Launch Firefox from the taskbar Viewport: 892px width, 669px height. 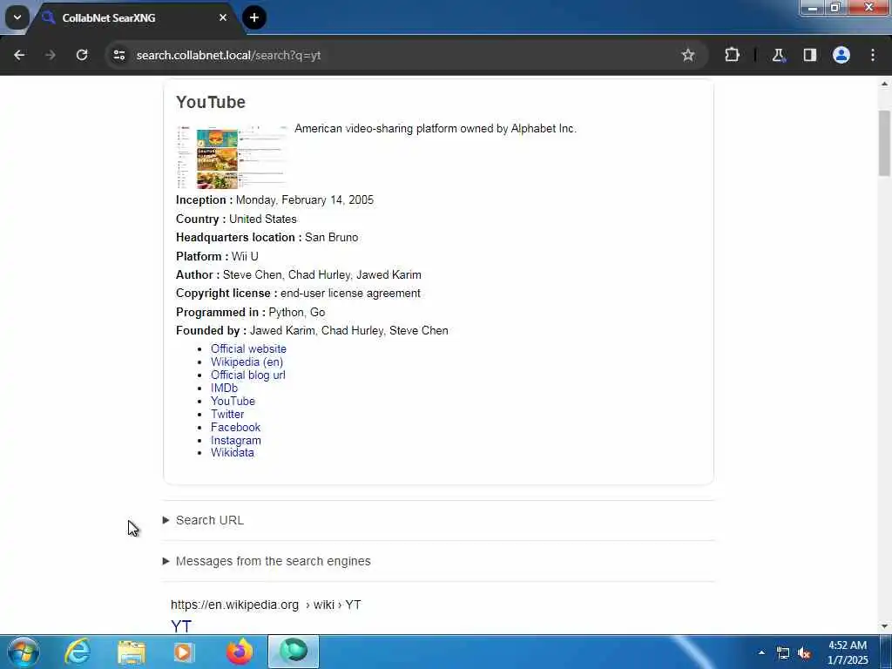point(240,652)
